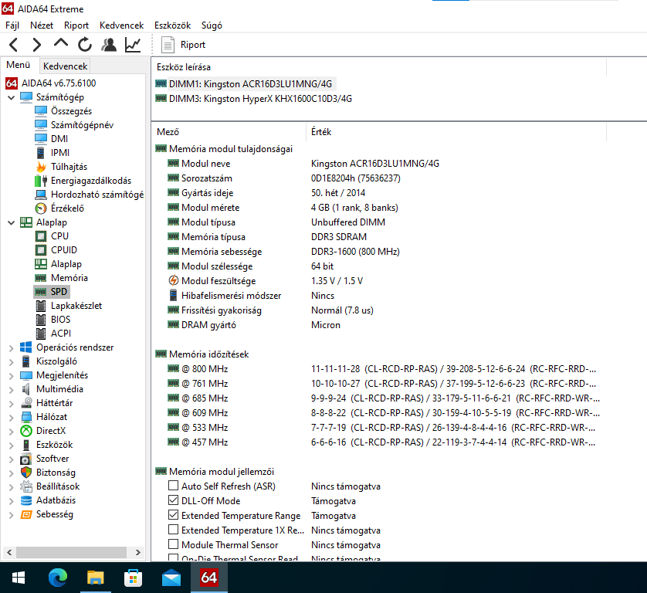This screenshot has width=647, height=593.
Task: Expand the Multimédia node
Action: [x=11, y=390]
